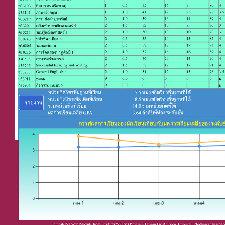
Task: Click the รายงาน report button
Action: 33,103
